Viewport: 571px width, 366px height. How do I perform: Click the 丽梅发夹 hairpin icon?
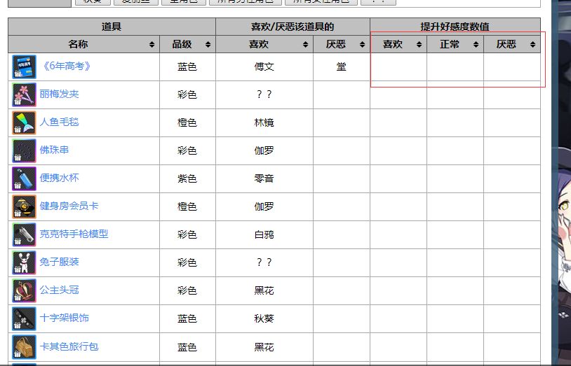[x=24, y=95]
